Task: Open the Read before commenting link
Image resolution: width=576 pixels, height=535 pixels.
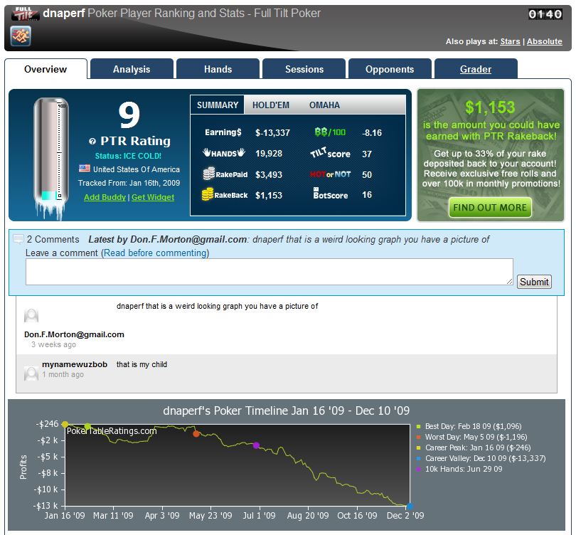Action: (155, 253)
